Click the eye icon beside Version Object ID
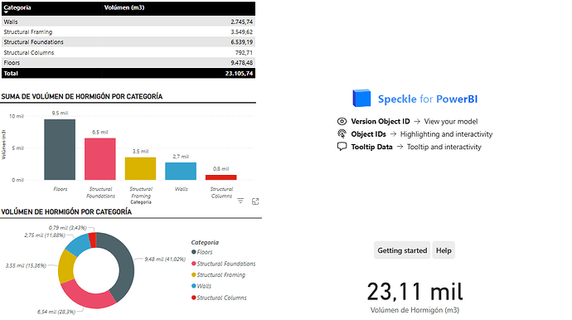Viewport: 572px width, 320px height. [342, 121]
